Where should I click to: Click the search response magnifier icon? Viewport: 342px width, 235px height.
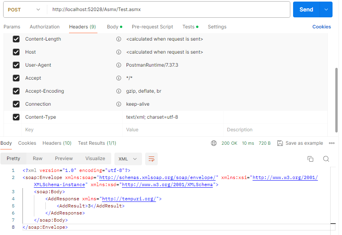(x=326, y=159)
